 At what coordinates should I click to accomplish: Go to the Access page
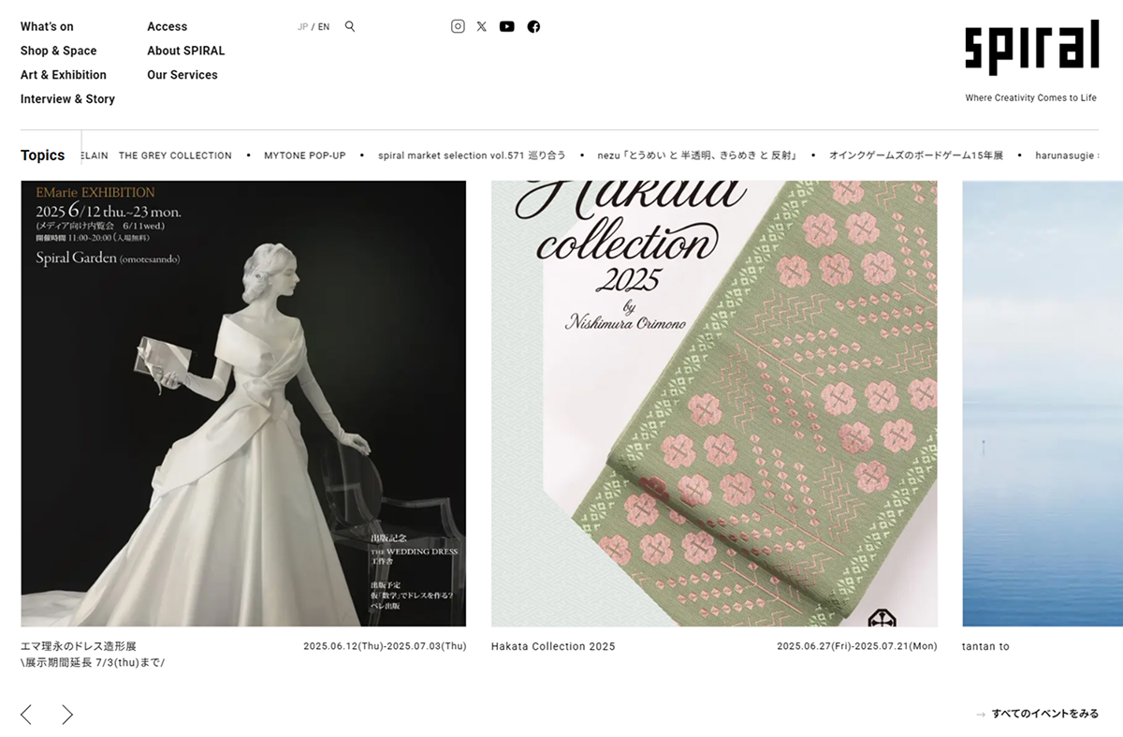coord(167,26)
